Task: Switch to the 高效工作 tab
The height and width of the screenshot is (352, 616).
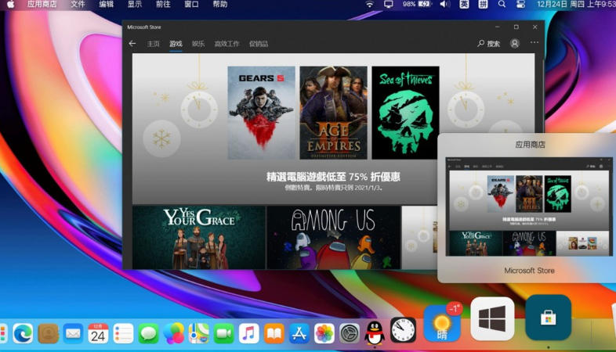Action: tap(226, 44)
